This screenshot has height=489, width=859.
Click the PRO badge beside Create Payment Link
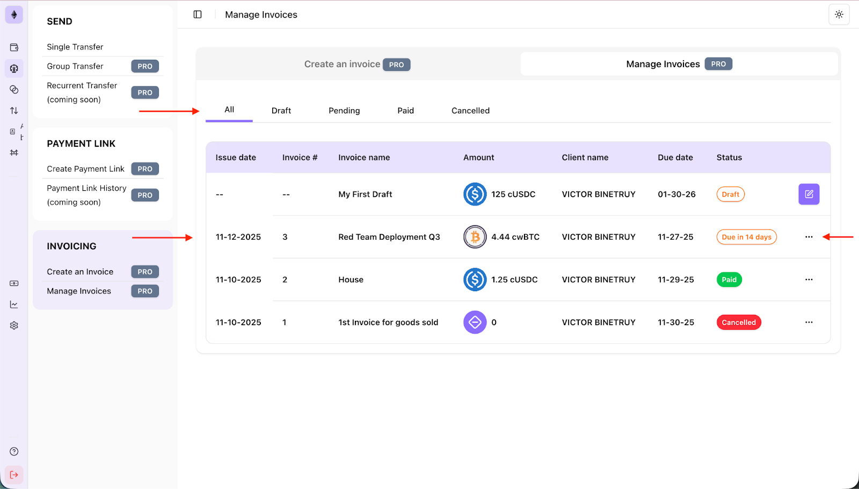click(145, 169)
